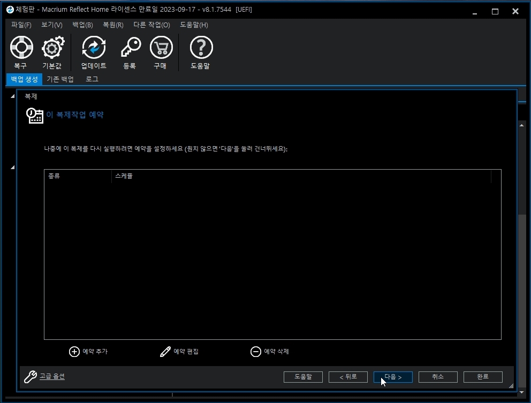Click the right scrollbar down arrow

point(522,392)
